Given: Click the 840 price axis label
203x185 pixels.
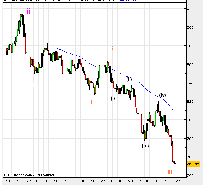Looking at the screenshot, I should [x=190, y=83].
